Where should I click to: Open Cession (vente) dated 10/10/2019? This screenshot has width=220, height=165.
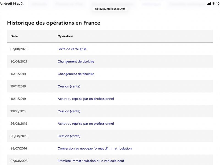pos(69,111)
